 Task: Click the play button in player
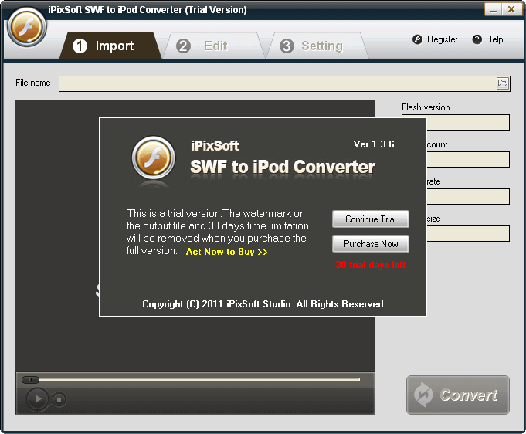tap(37, 398)
